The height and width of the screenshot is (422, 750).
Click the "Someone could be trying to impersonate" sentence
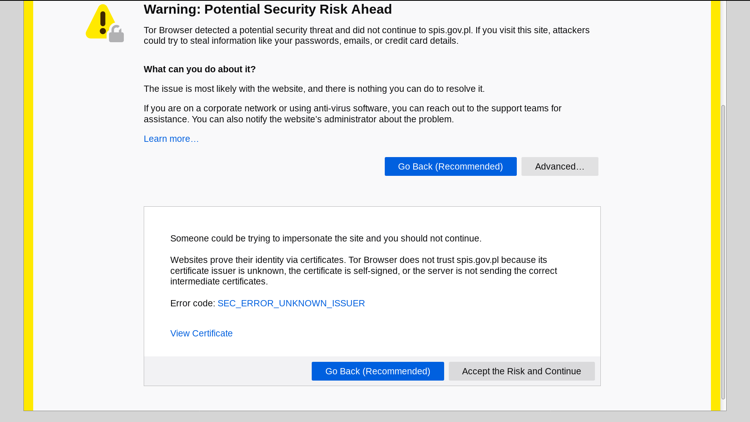[326, 239]
